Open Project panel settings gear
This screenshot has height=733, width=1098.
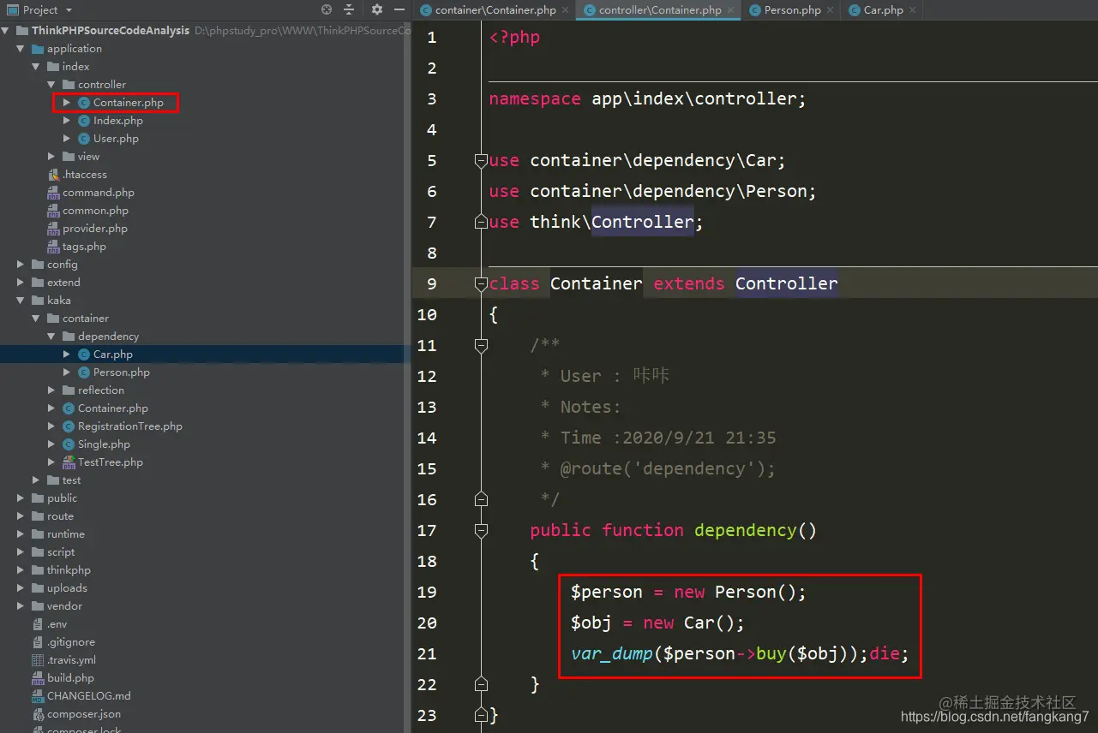coord(377,10)
